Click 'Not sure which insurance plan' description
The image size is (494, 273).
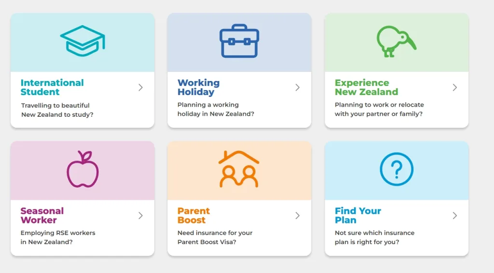tap(374, 237)
